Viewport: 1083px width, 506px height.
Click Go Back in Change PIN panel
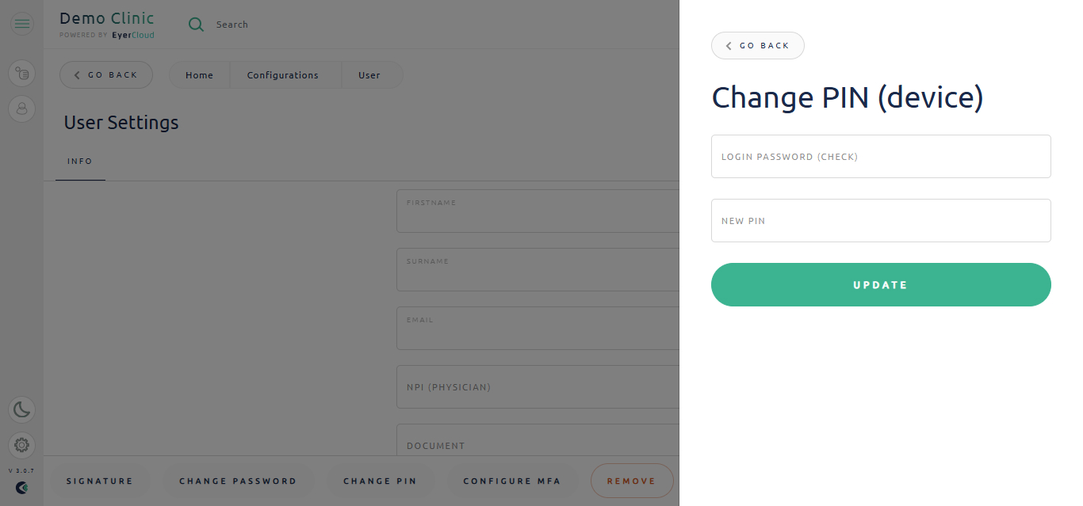click(x=758, y=46)
